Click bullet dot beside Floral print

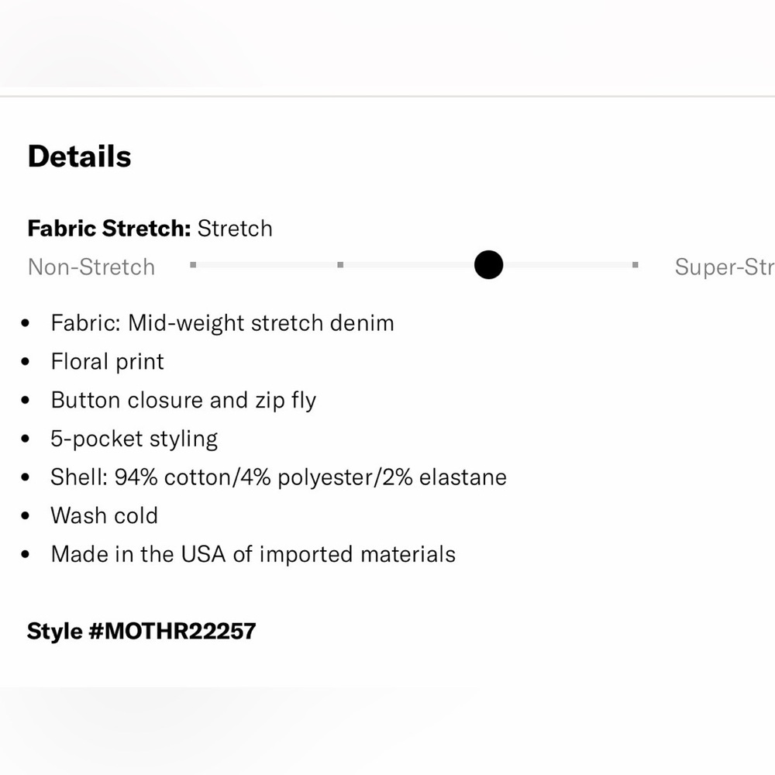pos(26,362)
